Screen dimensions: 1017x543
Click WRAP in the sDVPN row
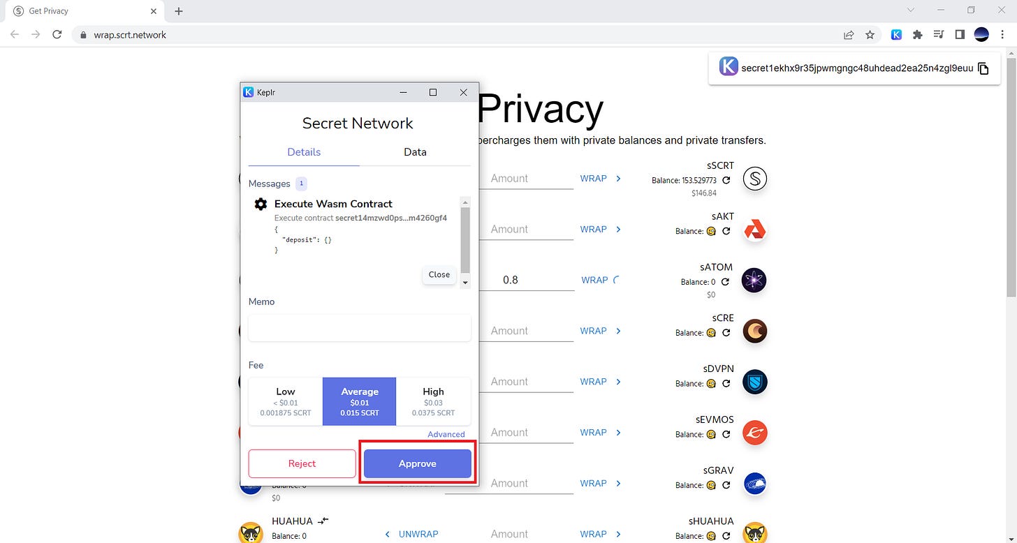600,382
